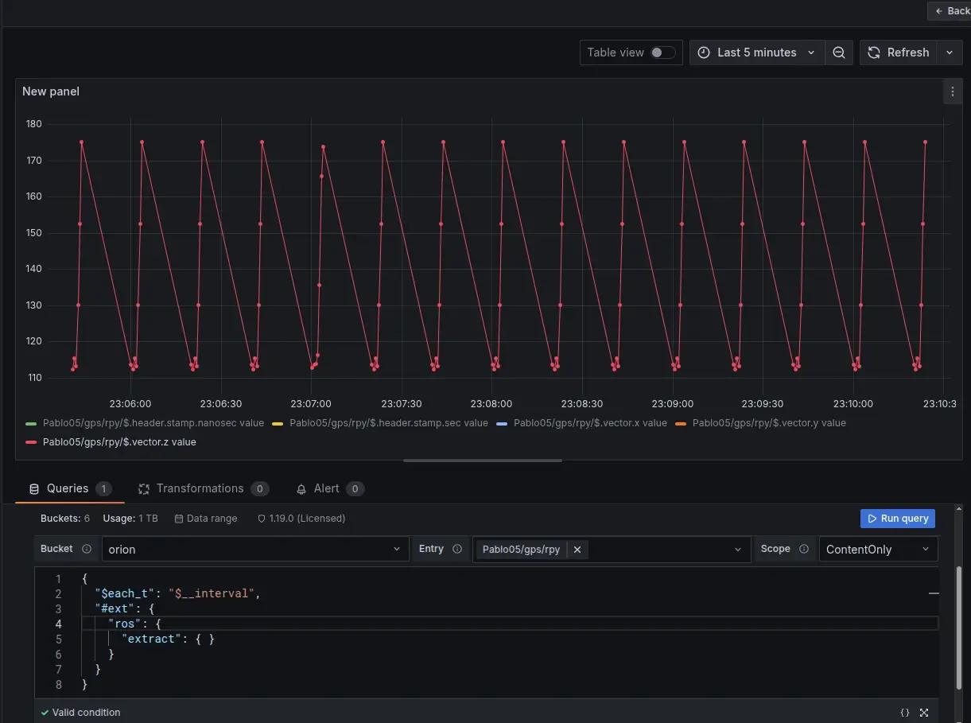
Task: Remove the Pablo05/gps/rpy entry chip
Action: [x=577, y=549]
